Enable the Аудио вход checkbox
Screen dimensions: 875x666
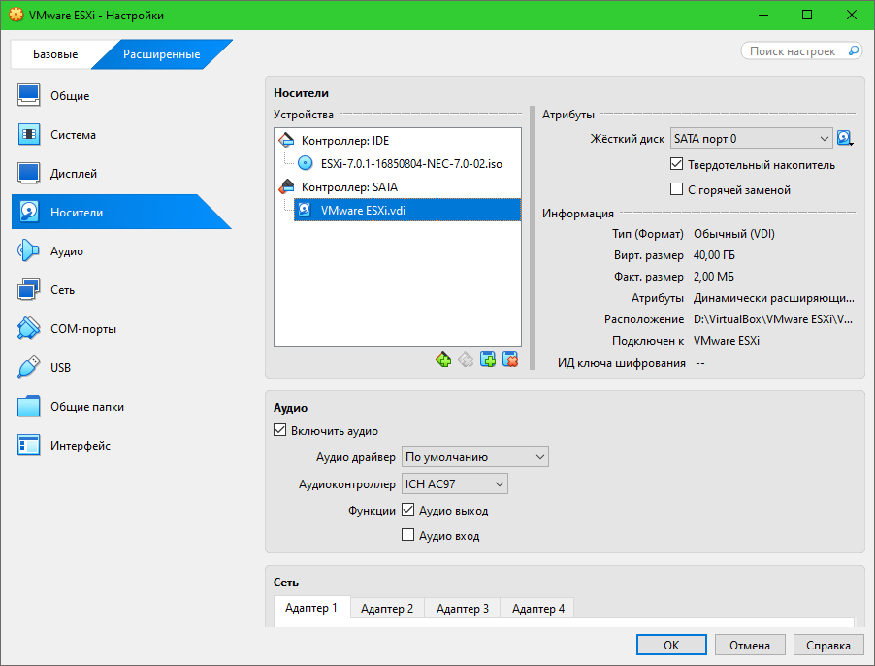pyautogui.click(x=408, y=535)
